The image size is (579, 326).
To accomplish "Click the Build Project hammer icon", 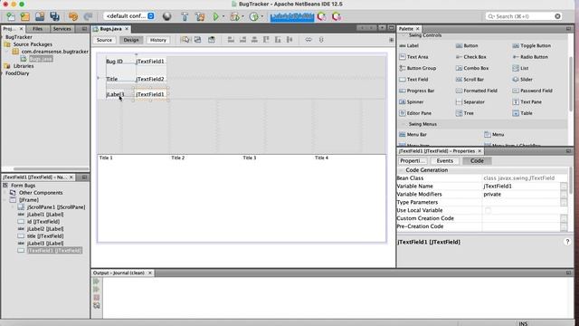I will click(185, 16).
